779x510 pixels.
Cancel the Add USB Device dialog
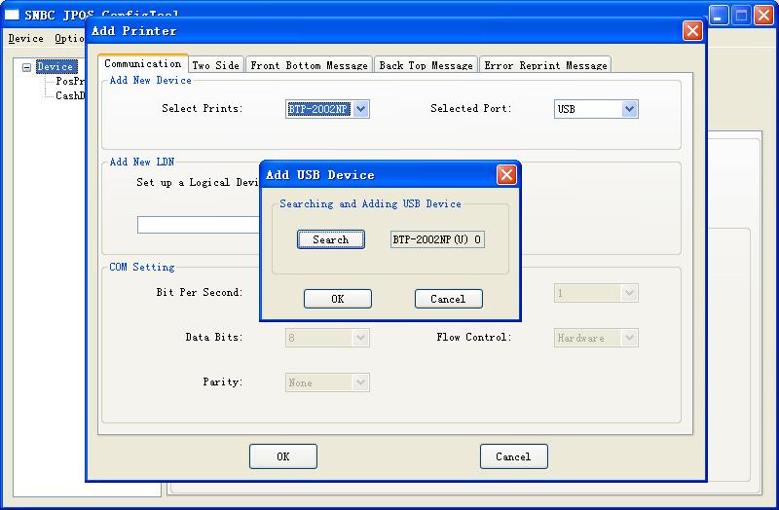pos(448,299)
